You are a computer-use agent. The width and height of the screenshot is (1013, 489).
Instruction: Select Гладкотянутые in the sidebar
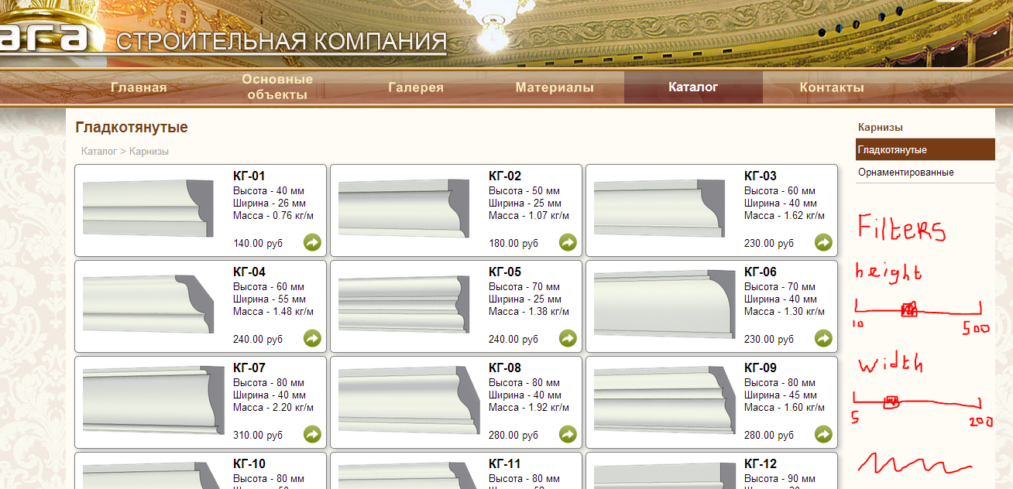point(925,149)
